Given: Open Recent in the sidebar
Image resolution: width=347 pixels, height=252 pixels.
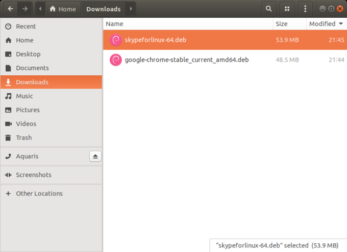Looking at the screenshot, I should click(26, 26).
